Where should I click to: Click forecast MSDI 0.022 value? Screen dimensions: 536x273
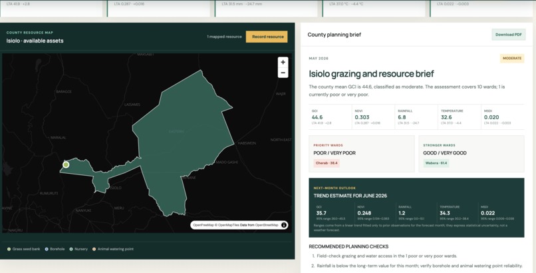click(488, 213)
